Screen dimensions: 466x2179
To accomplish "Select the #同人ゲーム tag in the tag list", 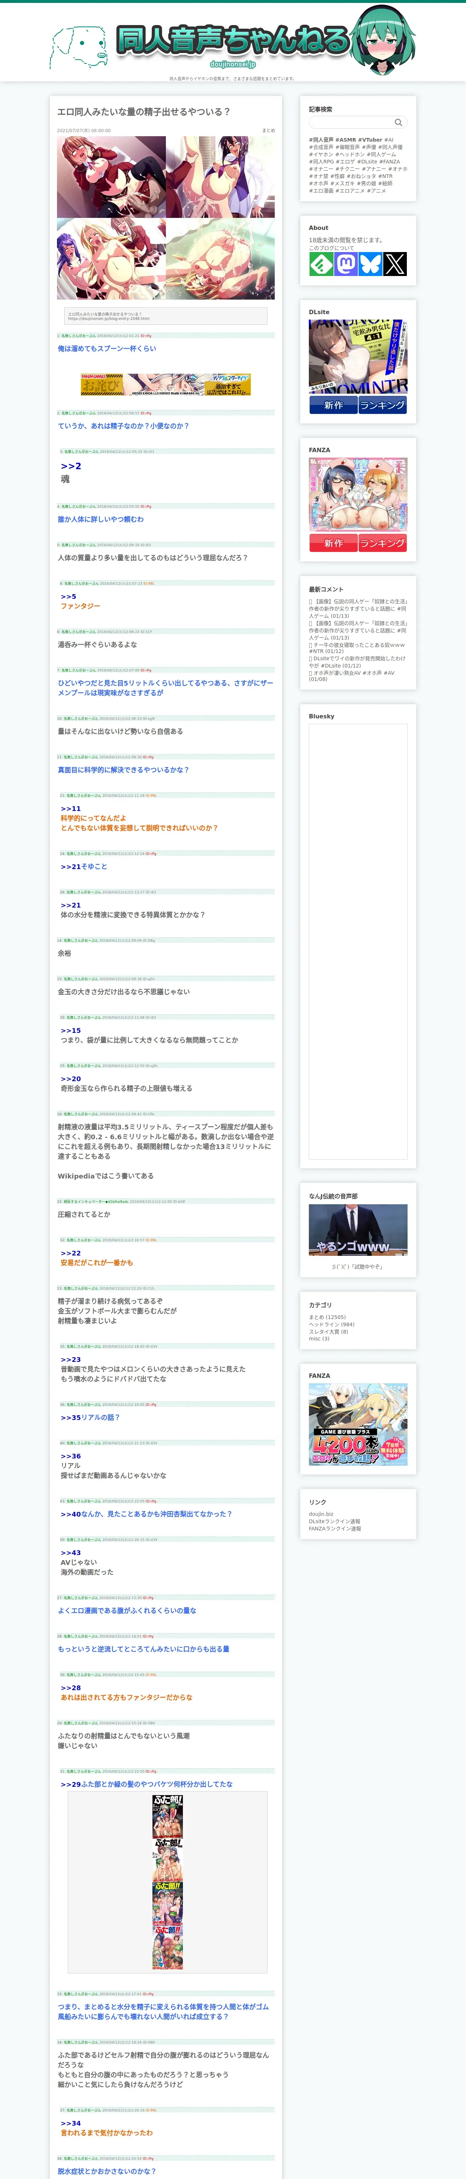I will 381,155.
